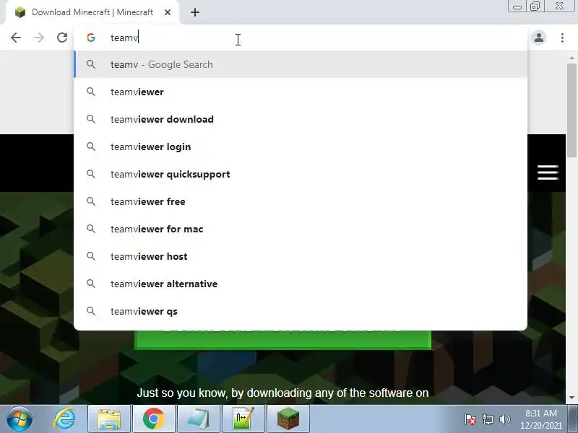Viewport: 578px width, 433px height.
Task: Pick the 'teamviewer' suggestion
Action: pos(301,92)
